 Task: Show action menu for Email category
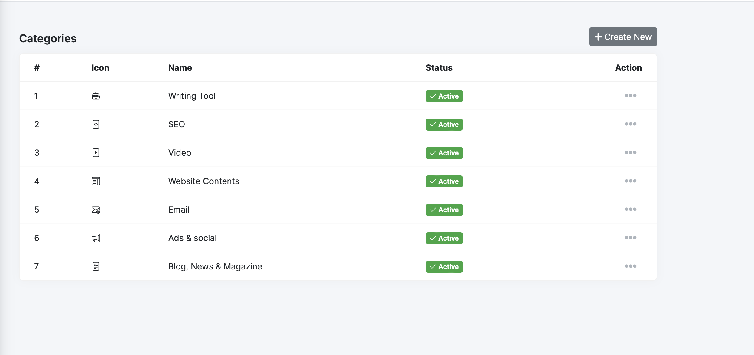(630, 209)
